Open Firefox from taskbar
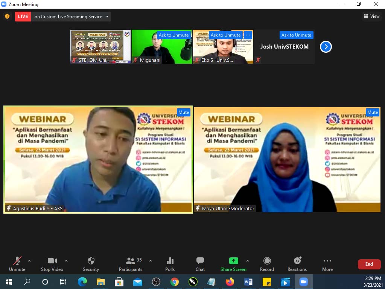The width and height of the screenshot is (385, 289). [x=230, y=281]
